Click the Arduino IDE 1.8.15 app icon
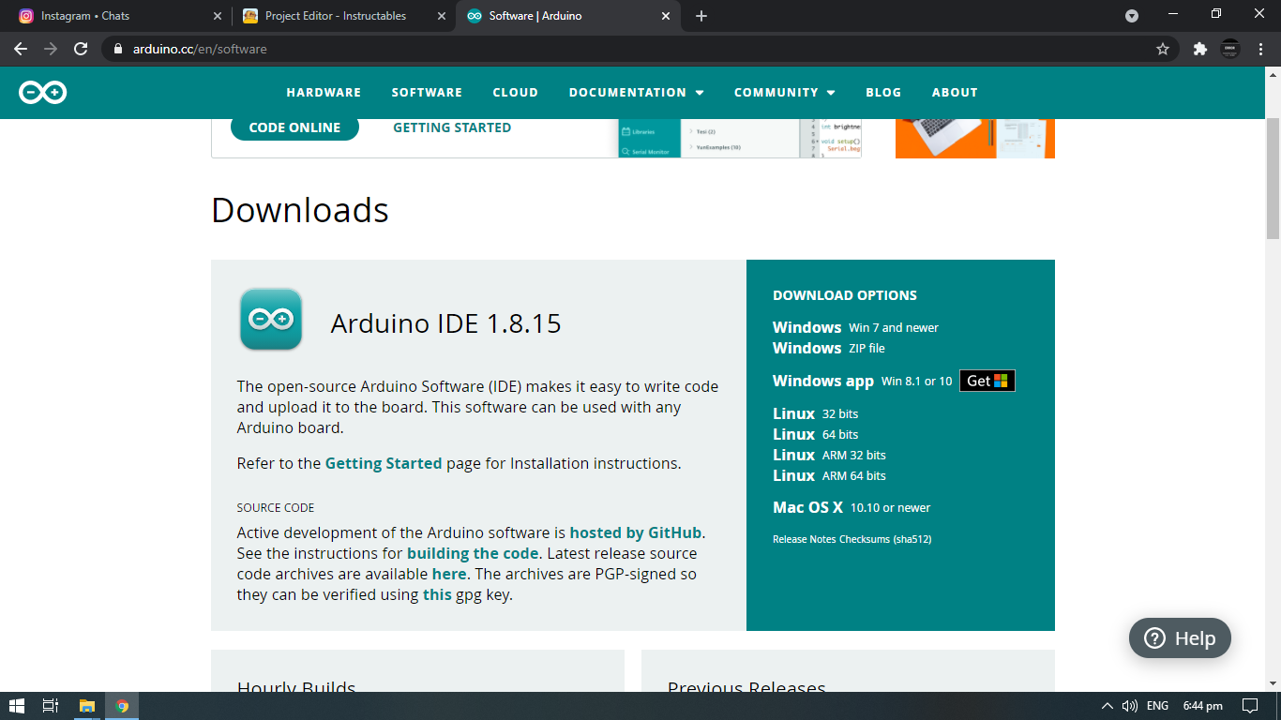This screenshot has width=1281, height=720. point(271,320)
